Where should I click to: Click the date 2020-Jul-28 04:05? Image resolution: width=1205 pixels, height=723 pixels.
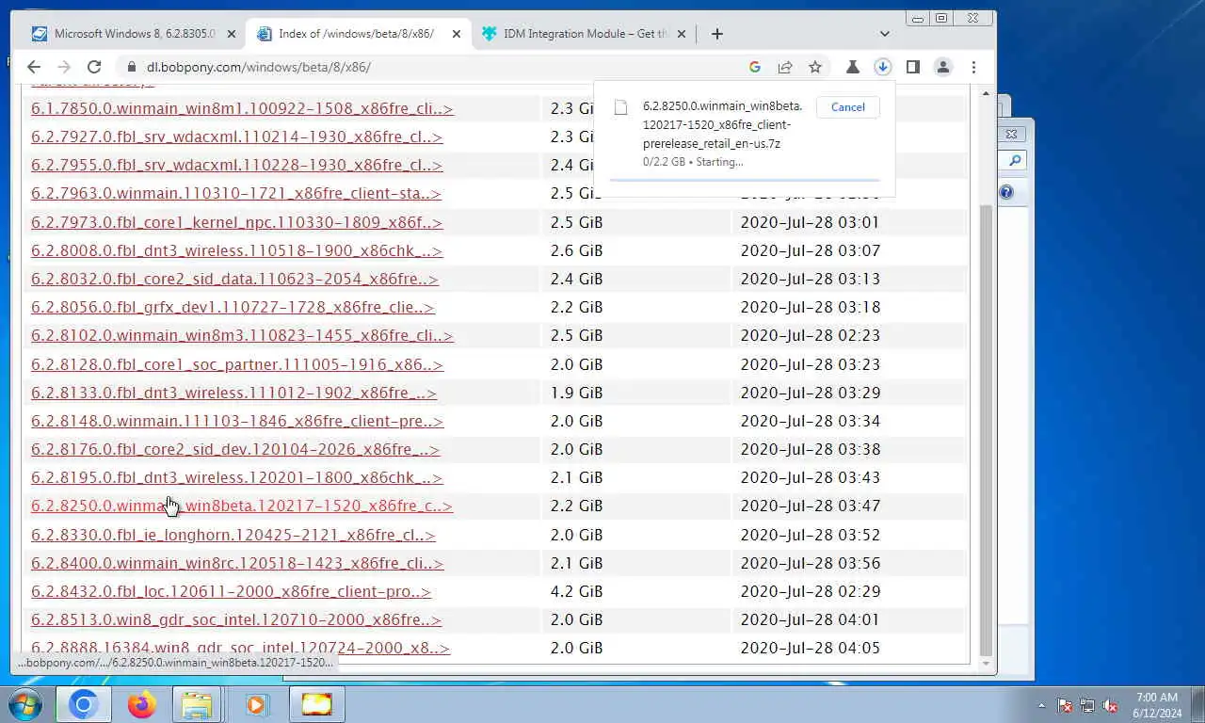[x=810, y=648]
